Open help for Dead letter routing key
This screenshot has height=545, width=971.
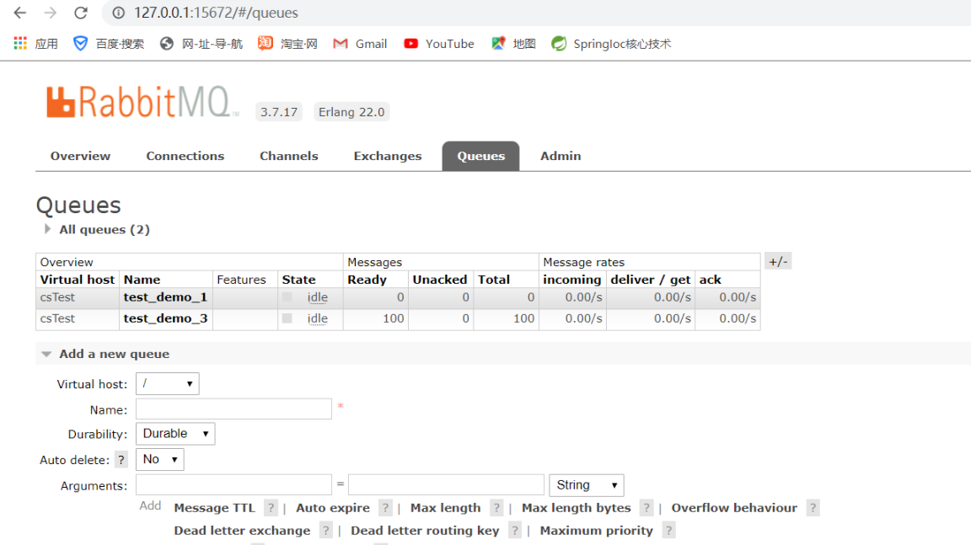[x=515, y=531]
